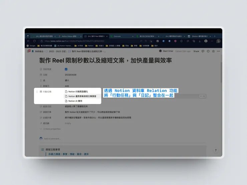Open Notion page comments icon
This screenshot has width=247, height=185.
(203, 51)
